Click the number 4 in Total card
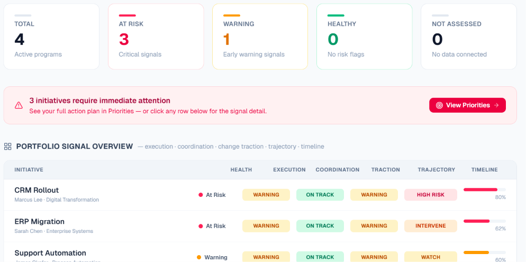Viewport: 526px width, 262px height. click(x=20, y=39)
